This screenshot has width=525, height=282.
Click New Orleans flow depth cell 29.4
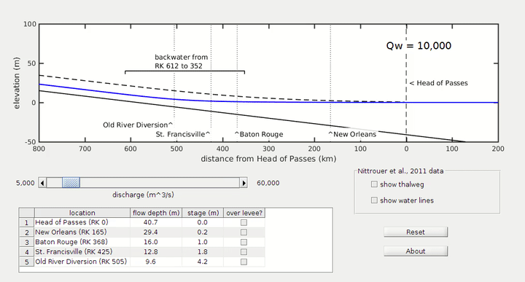point(156,232)
